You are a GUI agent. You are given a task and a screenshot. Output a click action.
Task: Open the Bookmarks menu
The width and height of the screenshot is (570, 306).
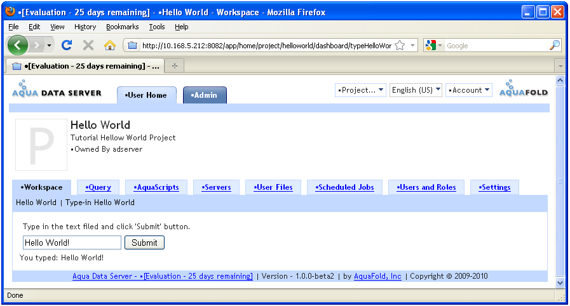pyautogui.click(x=123, y=27)
